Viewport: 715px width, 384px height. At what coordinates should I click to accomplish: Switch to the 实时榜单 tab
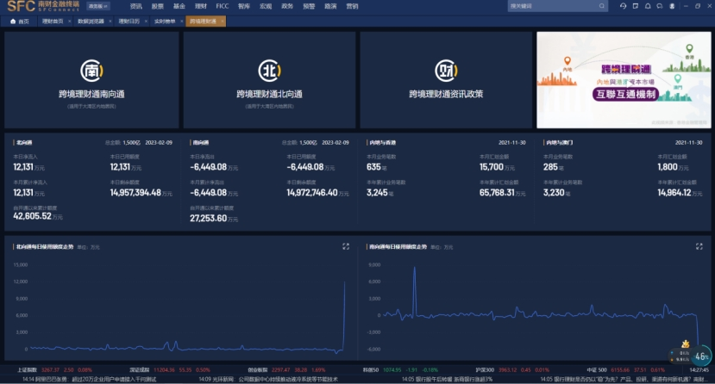[165, 22]
